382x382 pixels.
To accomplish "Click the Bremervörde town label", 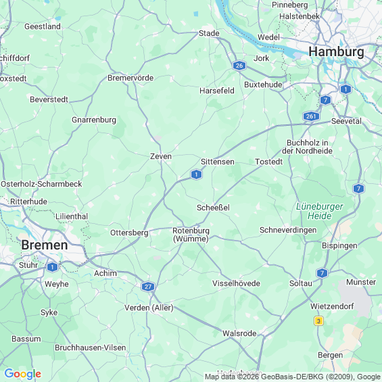I will point(130,78).
